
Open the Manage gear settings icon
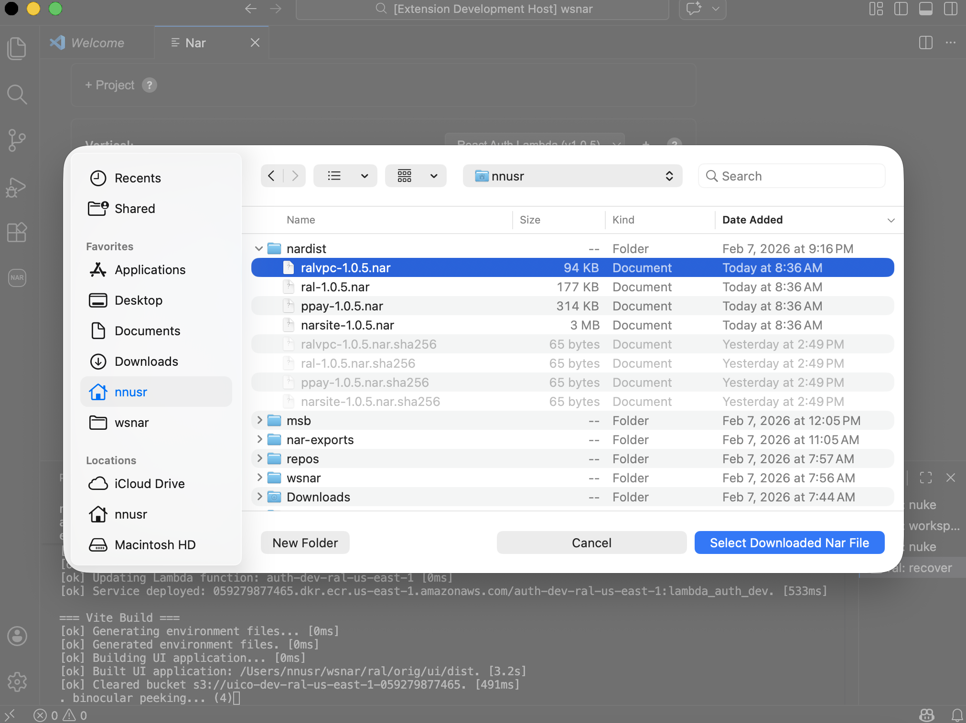tap(17, 681)
